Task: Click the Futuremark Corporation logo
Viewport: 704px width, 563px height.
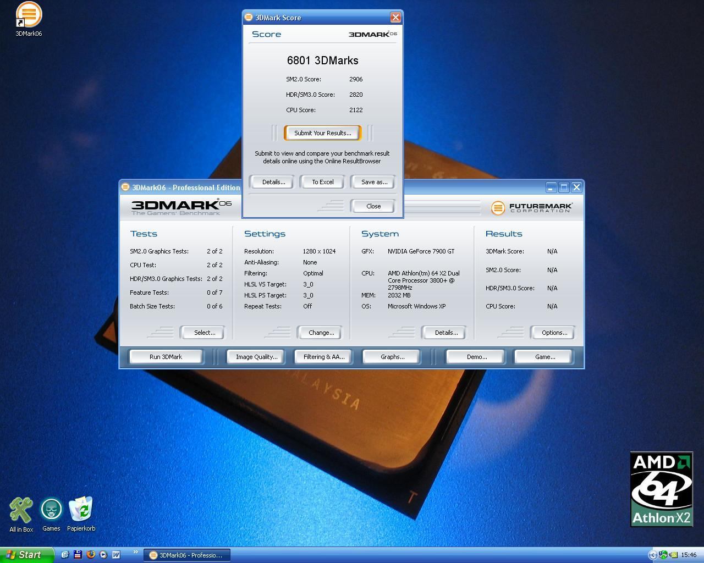Action: click(x=531, y=208)
